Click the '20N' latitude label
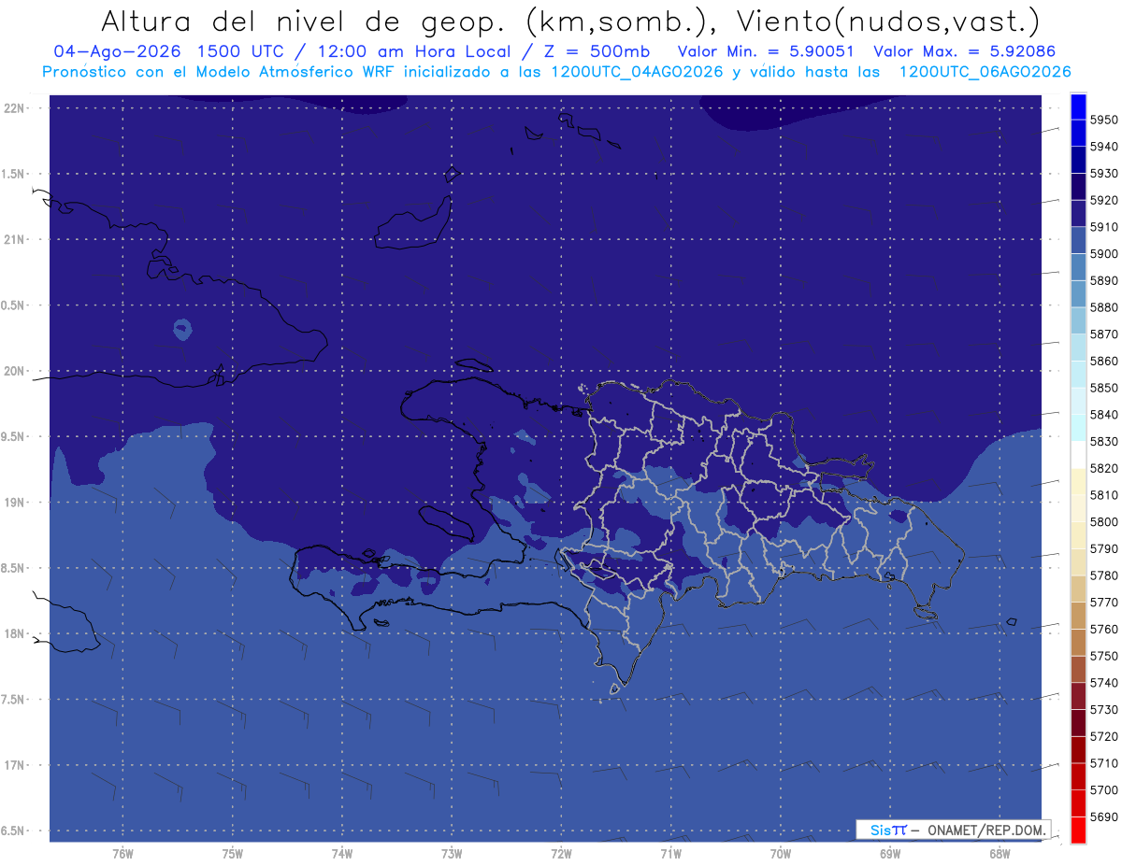The height and width of the screenshot is (866, 1122). click(x=16, y=372)
